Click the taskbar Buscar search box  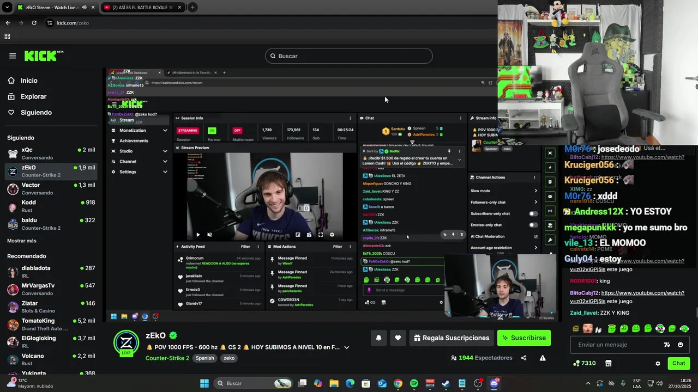click(x=253, y=383)
